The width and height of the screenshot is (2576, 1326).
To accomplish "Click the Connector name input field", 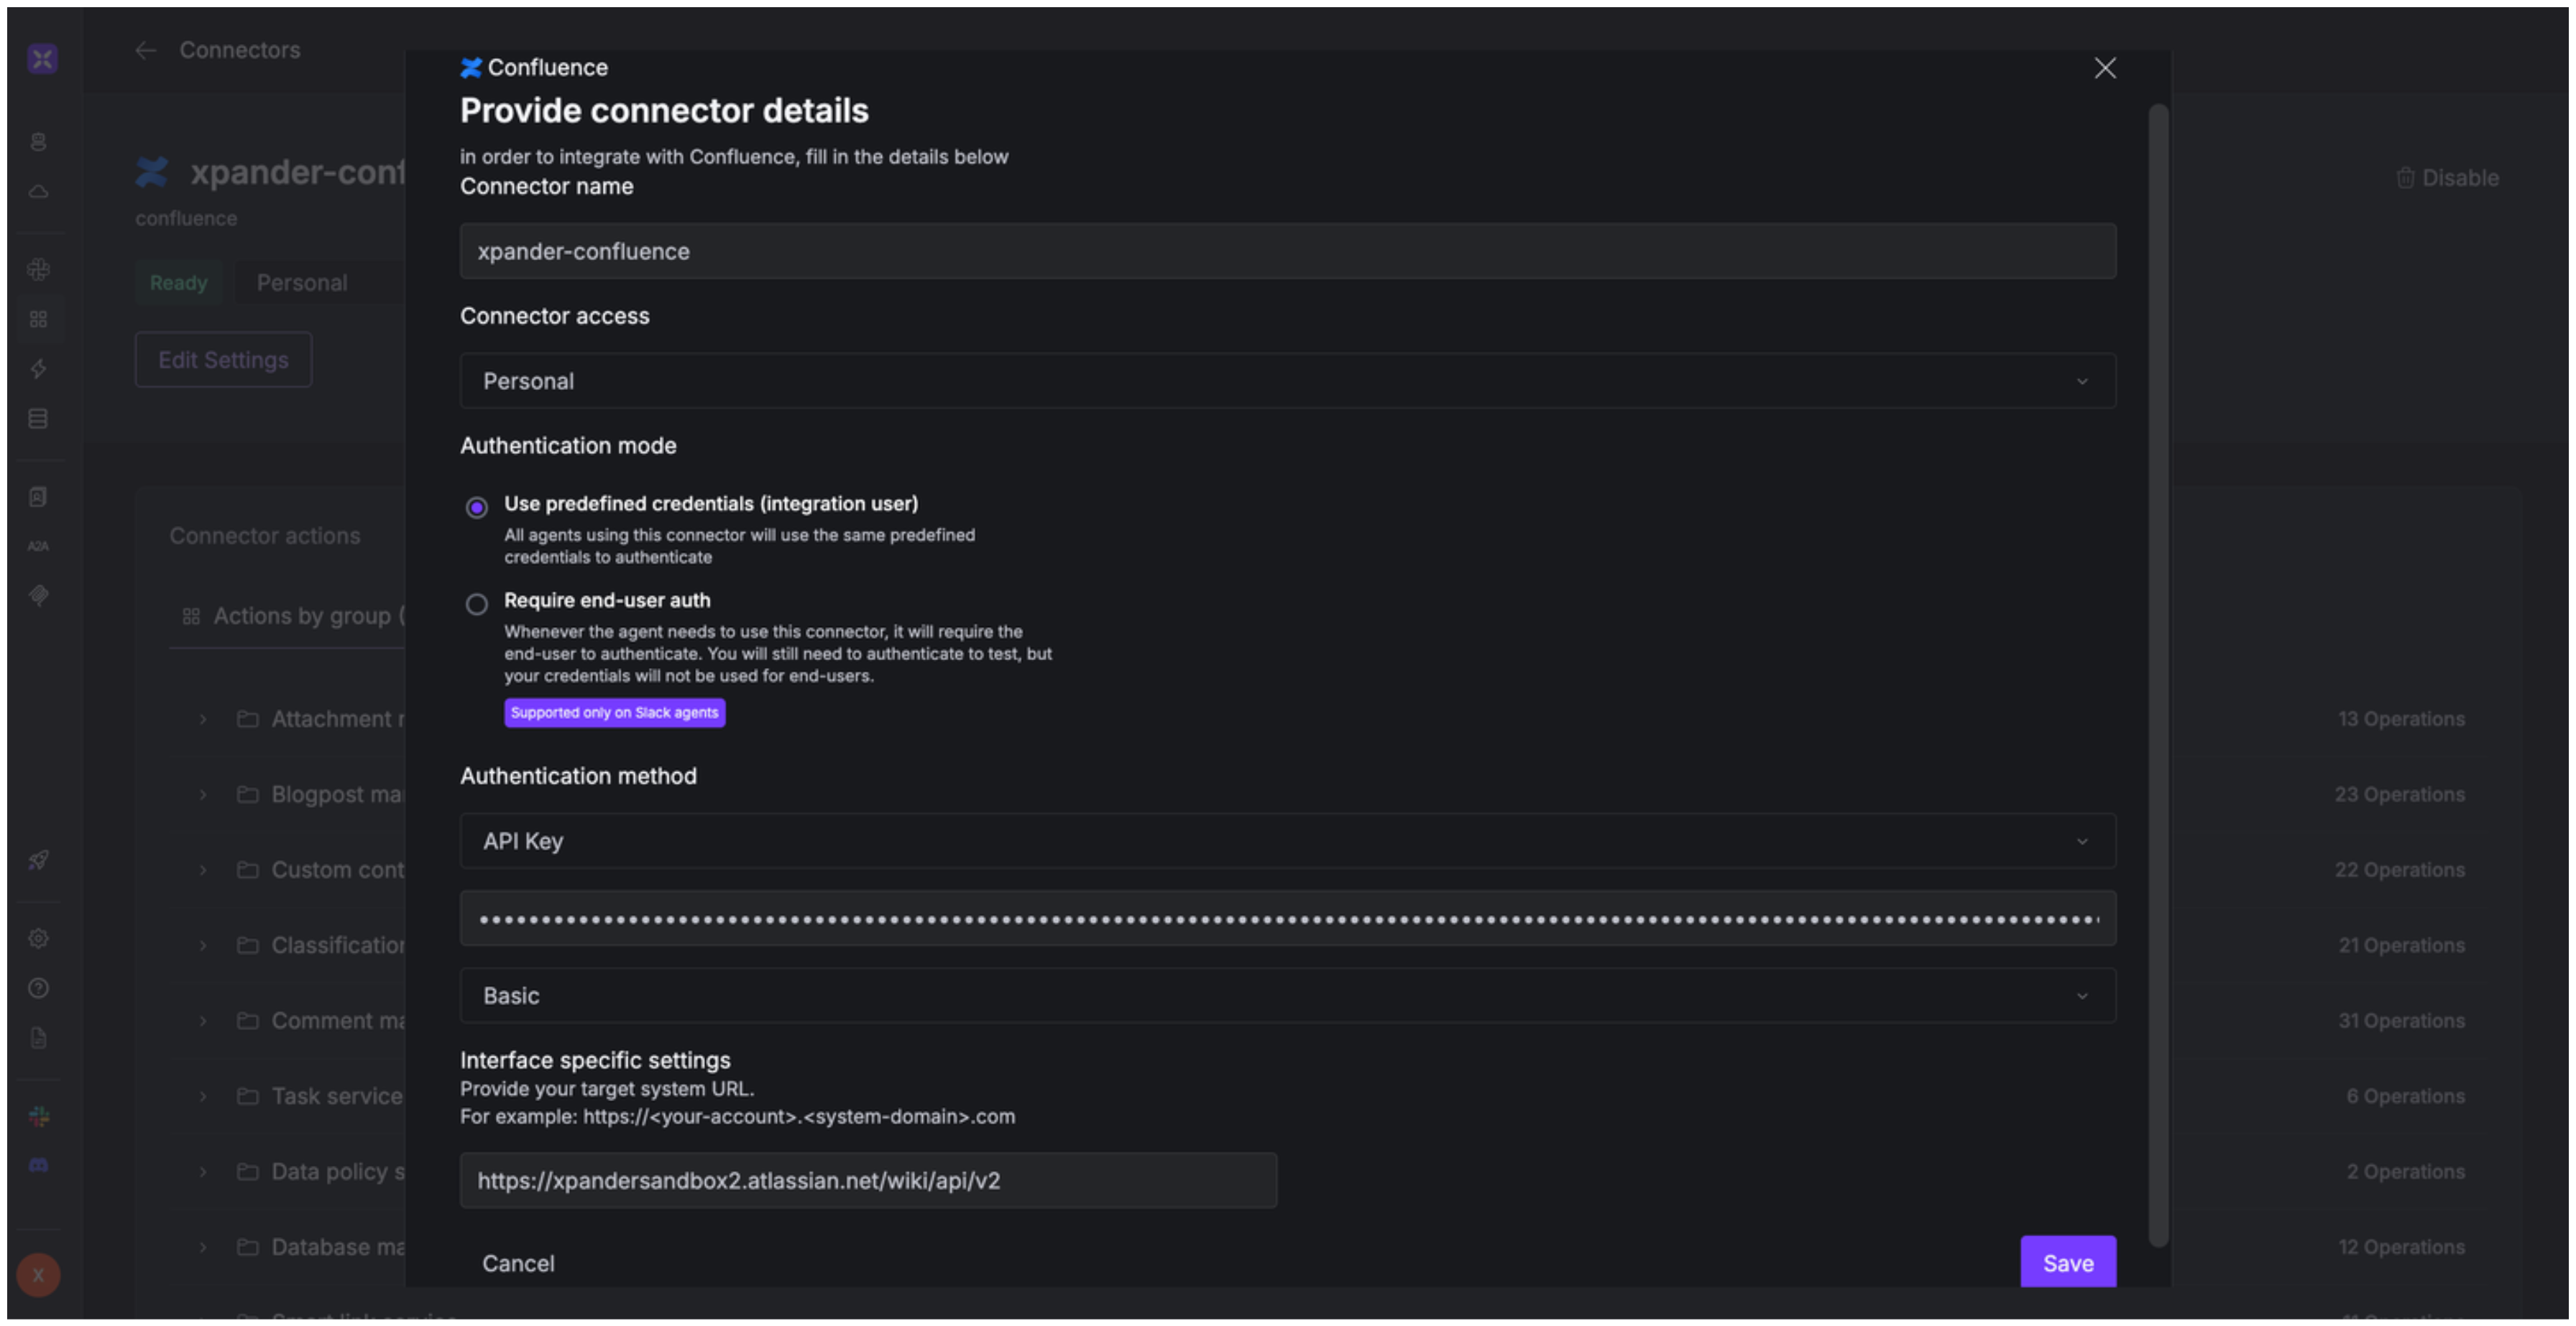I will pos(1287,252).
